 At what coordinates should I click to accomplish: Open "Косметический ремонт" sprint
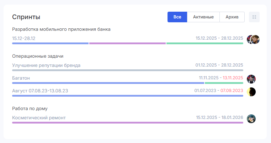tap(39, 118)
